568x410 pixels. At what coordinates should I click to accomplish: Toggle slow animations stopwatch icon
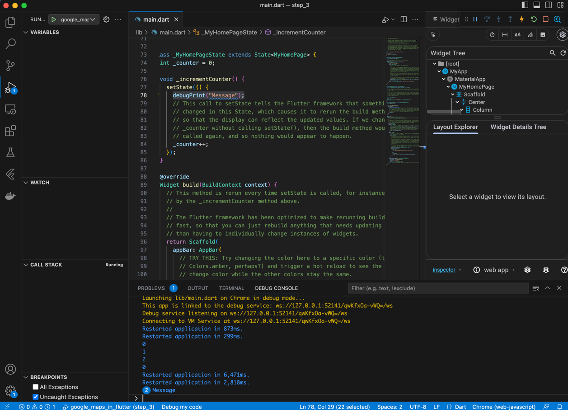click(x=492, y=35)
